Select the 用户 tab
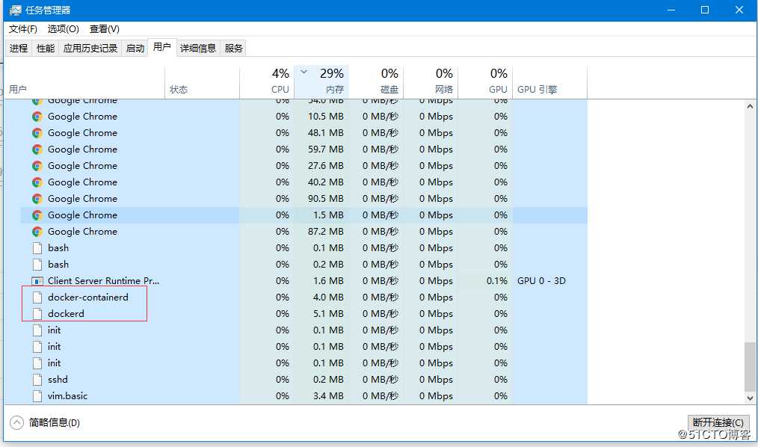758x447 pixels. [162, 47]
